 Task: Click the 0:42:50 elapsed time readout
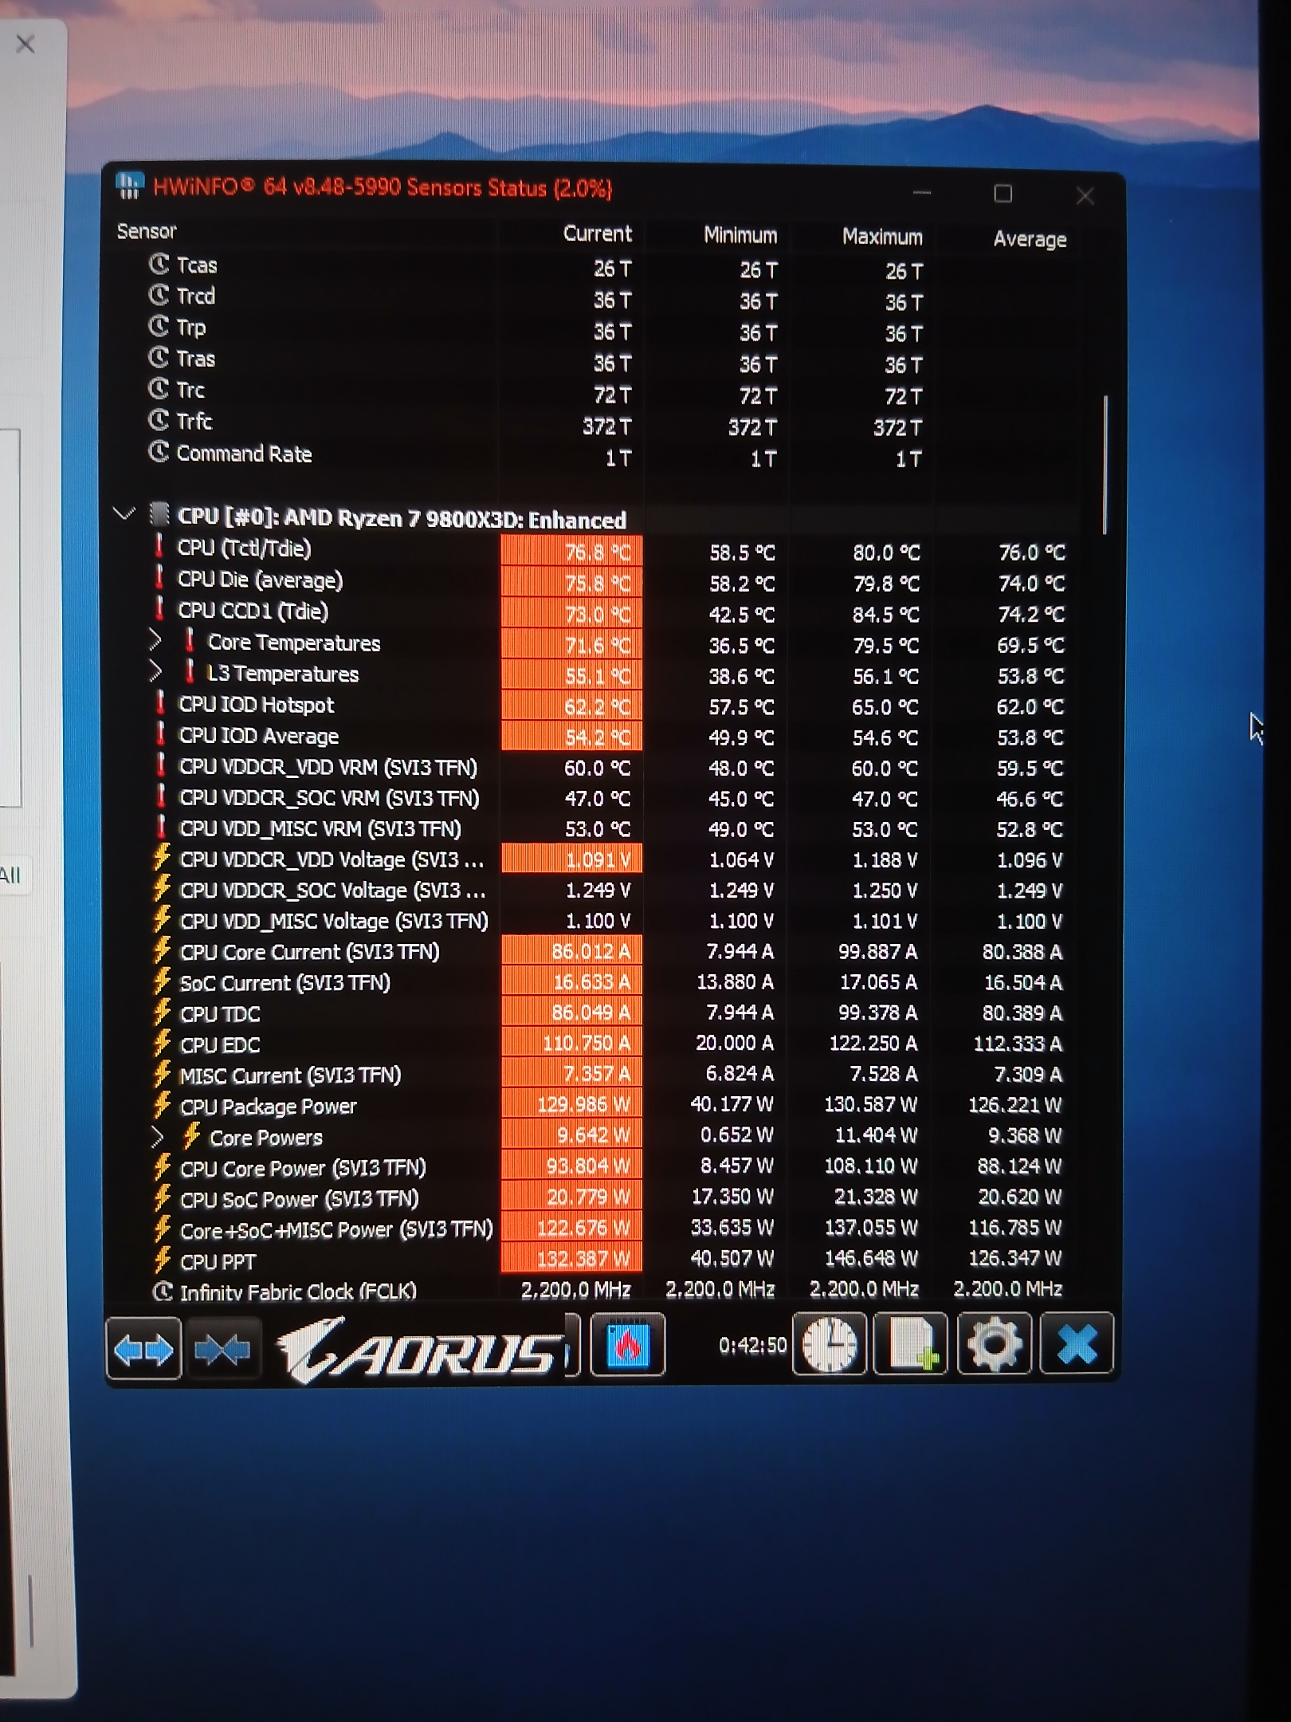tap(752, 1346)
